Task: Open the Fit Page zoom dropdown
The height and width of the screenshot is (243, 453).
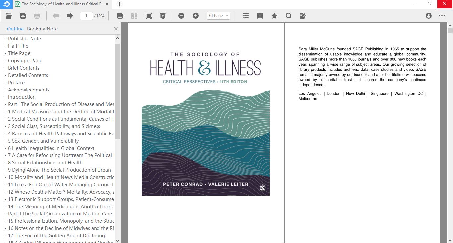Action: pyautogui.click(x=218, y=16)
